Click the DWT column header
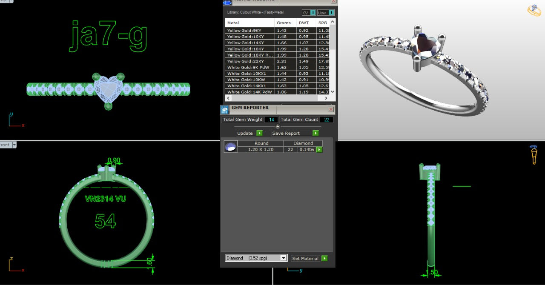Viewport: 545px width, 285px height. 306,23
